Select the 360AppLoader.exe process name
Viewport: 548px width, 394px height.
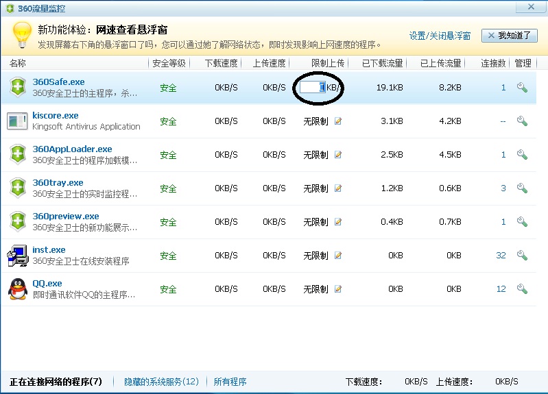(72, 149)
